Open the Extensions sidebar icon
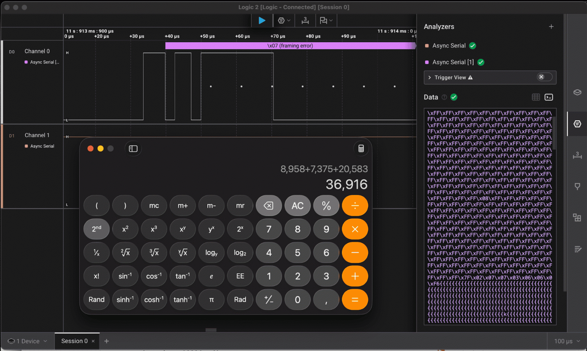The image size is (587, 351). pyautogui.click(x=577, y=217)
